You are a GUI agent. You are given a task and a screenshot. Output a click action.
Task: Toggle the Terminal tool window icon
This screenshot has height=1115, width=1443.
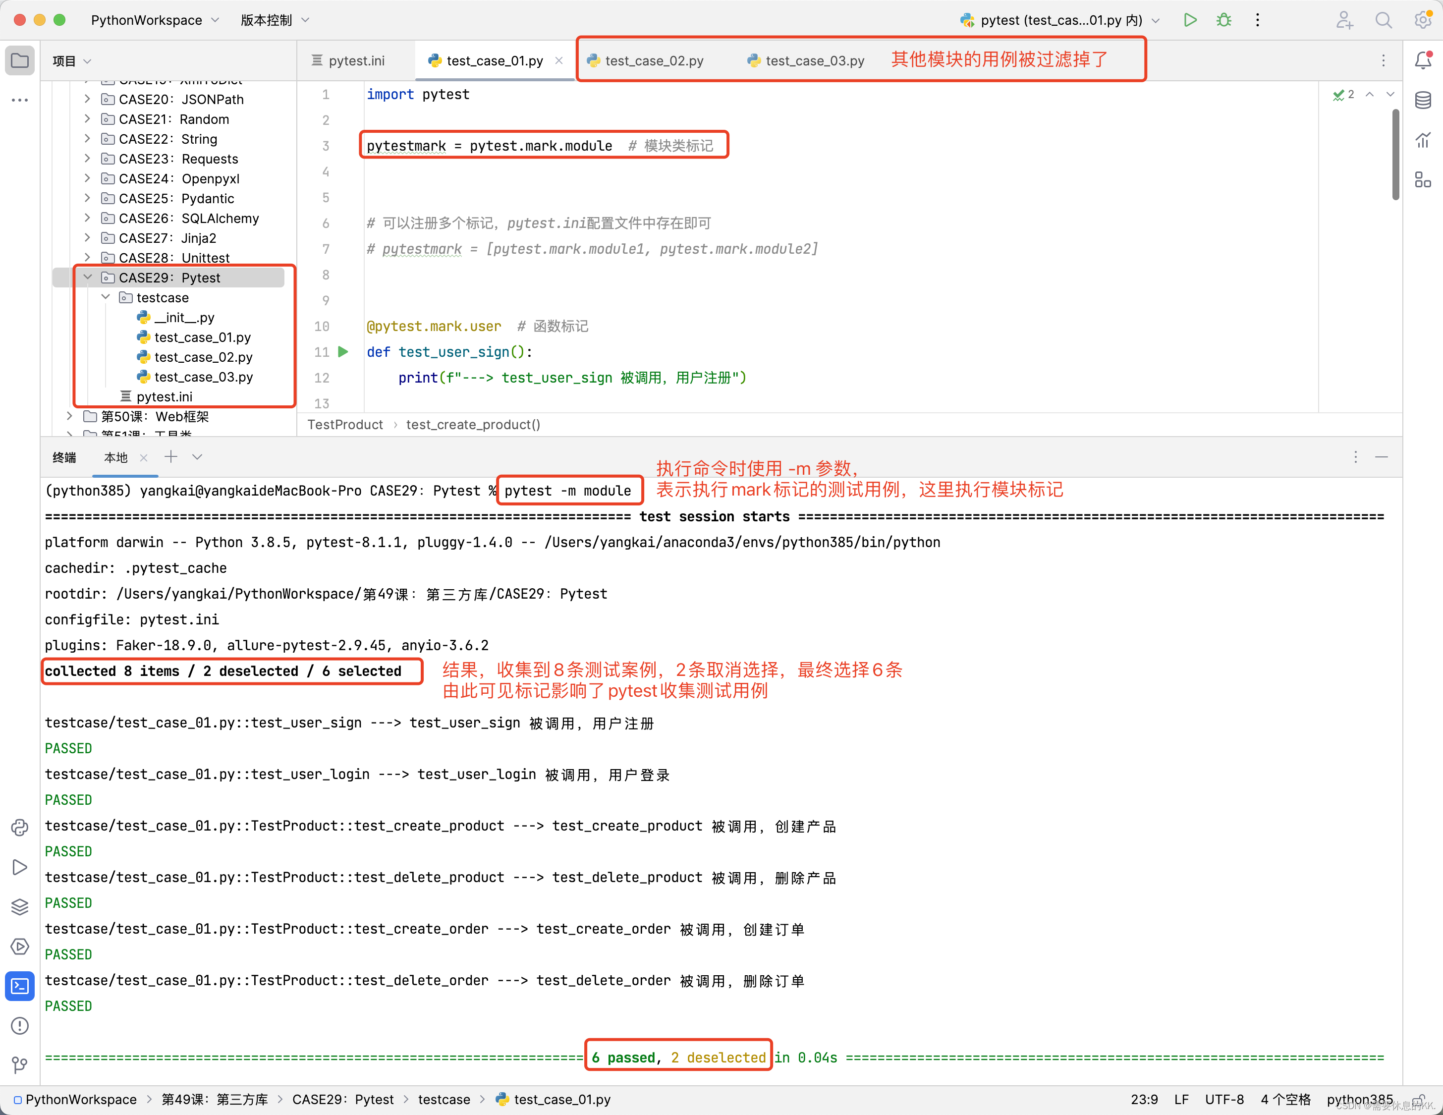20,986
